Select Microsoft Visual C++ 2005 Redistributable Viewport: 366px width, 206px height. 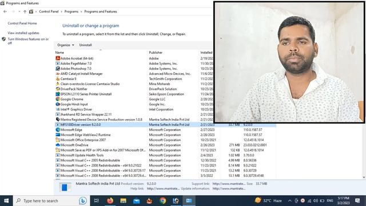[x=90, y=160]
